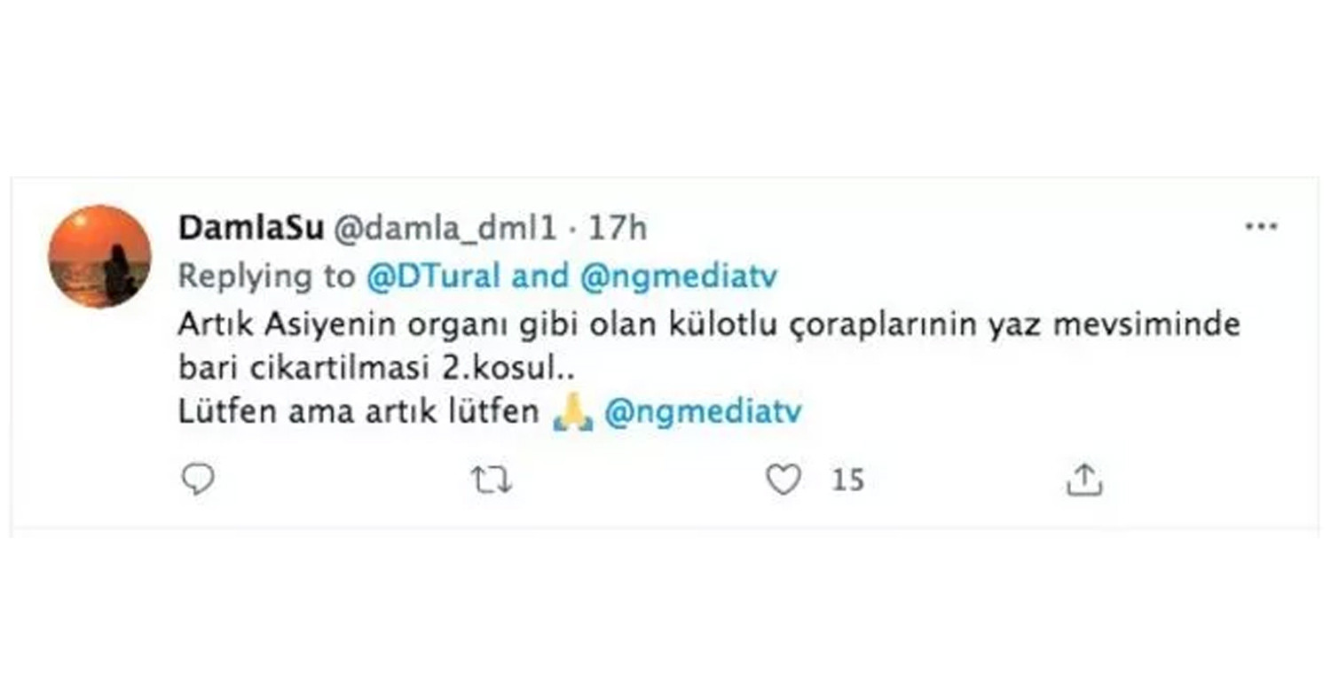Screen dimensions: 1331x687
Task: Retweet this post using the arrows icon
Action: click(x=491, y=480)
